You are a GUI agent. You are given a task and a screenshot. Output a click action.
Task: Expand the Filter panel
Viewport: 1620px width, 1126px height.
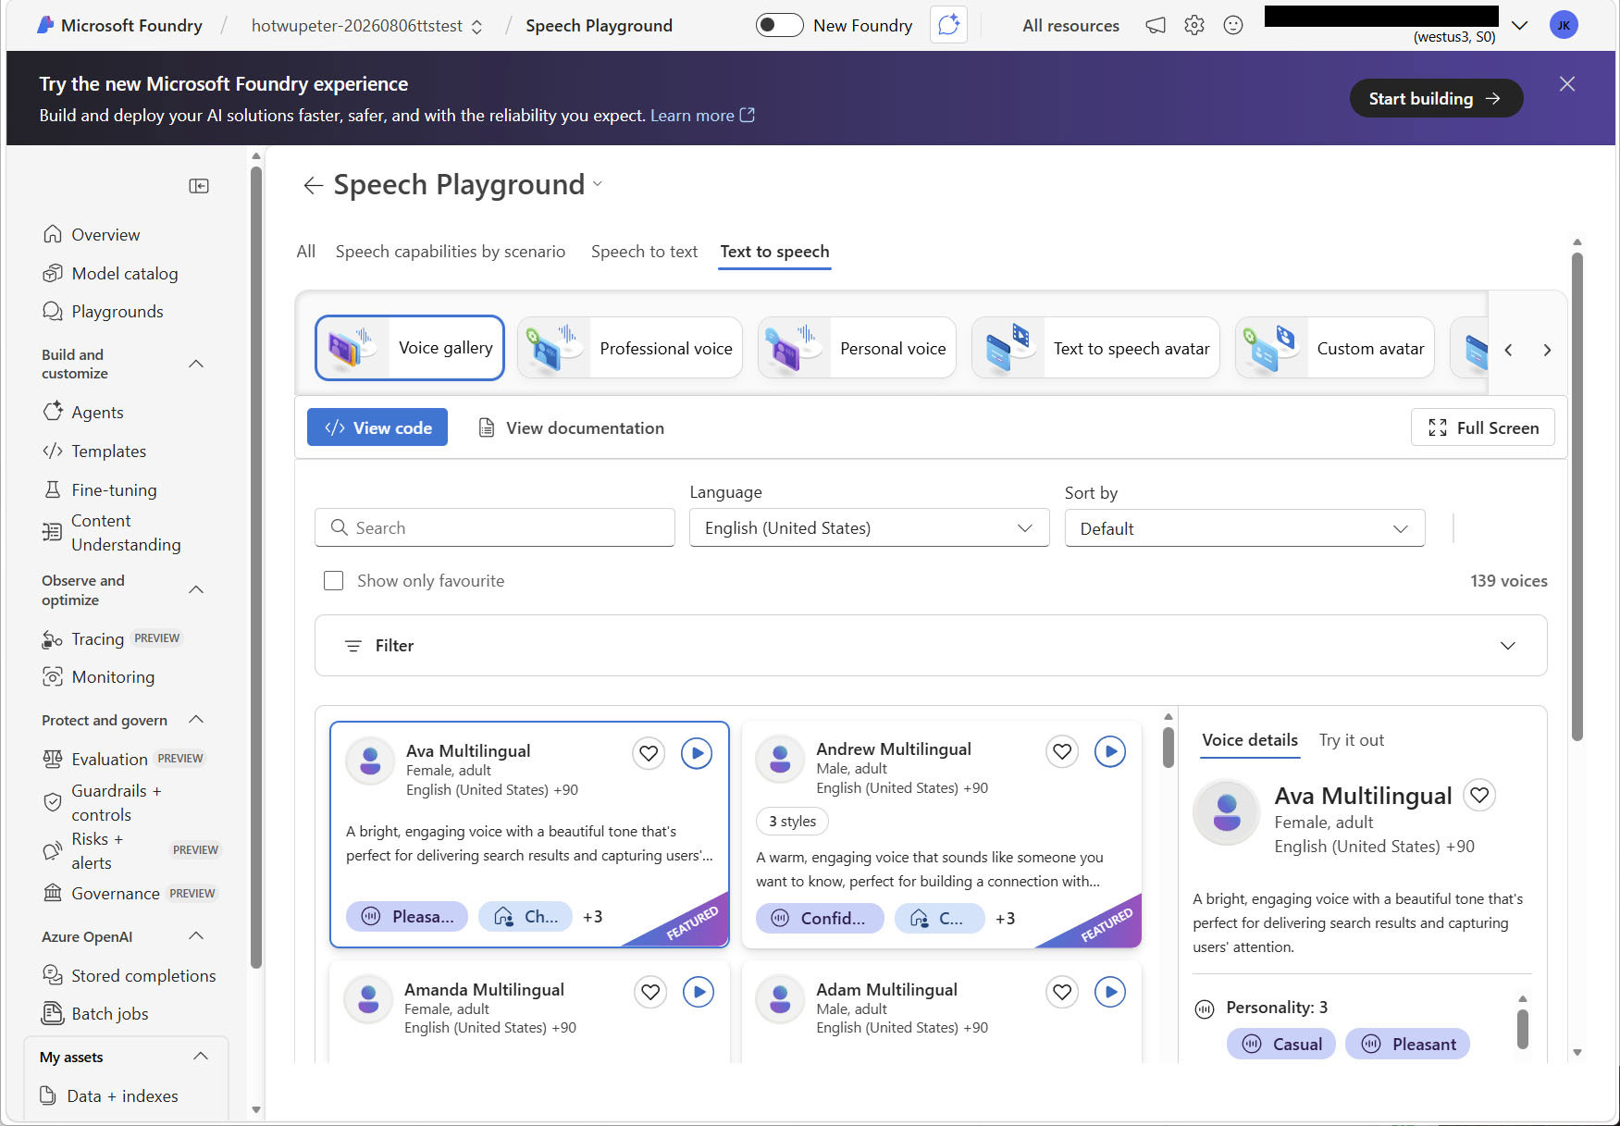(x=931, y=645)
